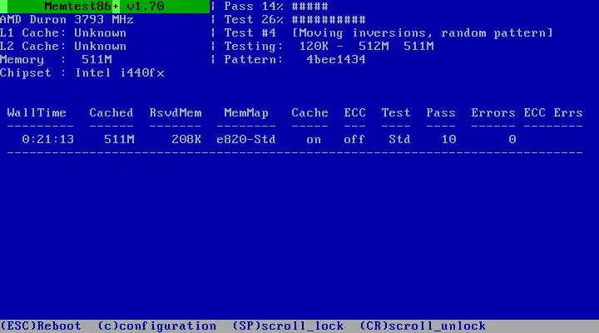
Task: Select the (CR)scroll_unlock option
Action: coord(423,326)
